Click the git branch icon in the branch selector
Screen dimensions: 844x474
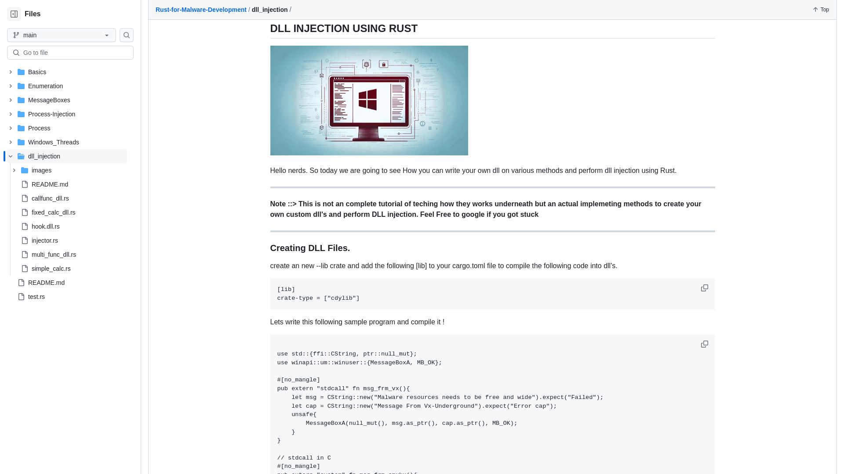pyautogui.click(x=16, y=35)
